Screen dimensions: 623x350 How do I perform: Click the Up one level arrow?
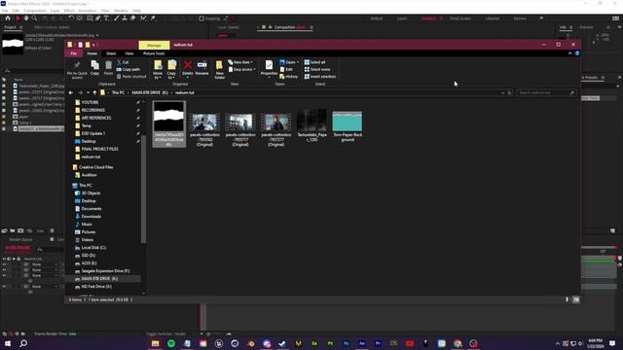[x=94, y=92]
